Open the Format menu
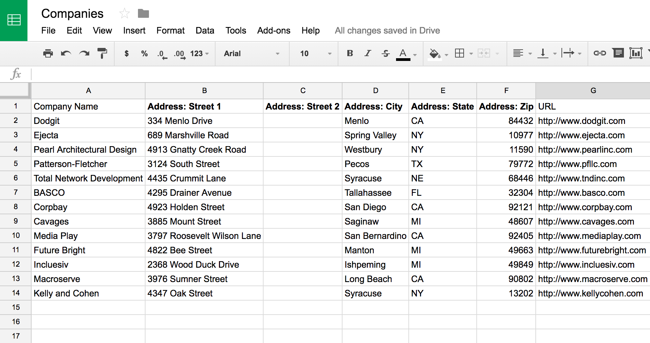Image resolution: width=650 pixels, height=343 pixels. pyautogui.click(x=171, y=30)
